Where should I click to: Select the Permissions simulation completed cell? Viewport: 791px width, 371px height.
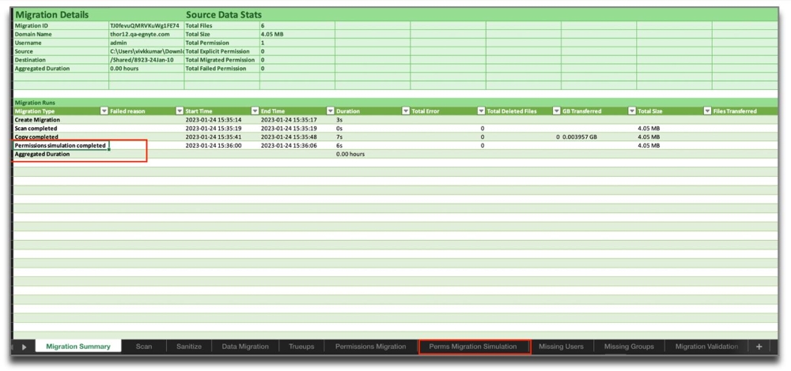61,145
